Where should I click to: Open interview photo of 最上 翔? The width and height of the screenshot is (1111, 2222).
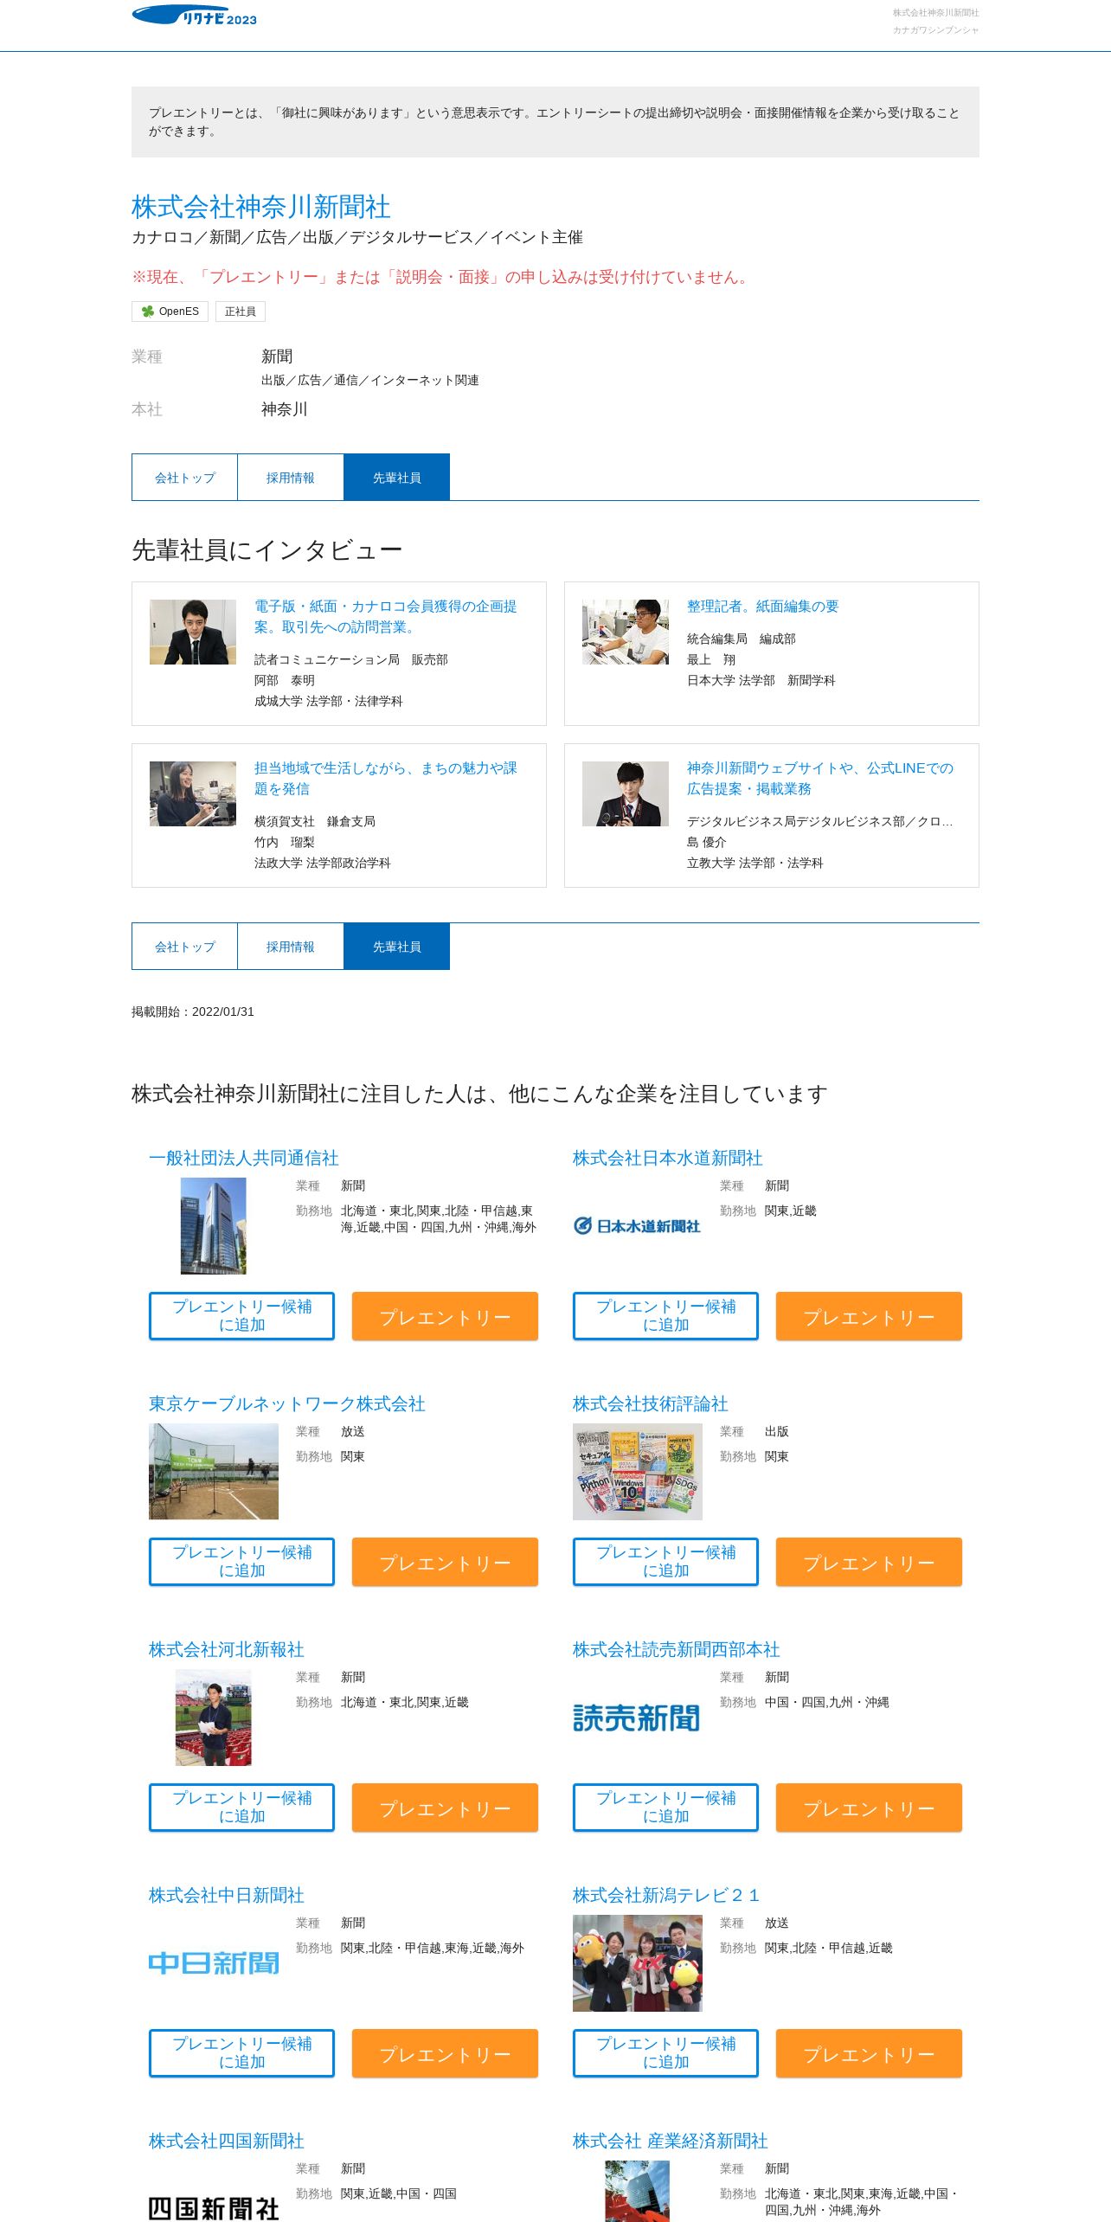[x=626, y=632]
